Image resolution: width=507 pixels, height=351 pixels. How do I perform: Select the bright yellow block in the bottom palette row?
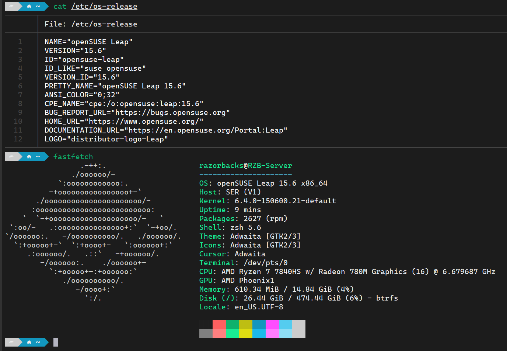coord(246,333)
